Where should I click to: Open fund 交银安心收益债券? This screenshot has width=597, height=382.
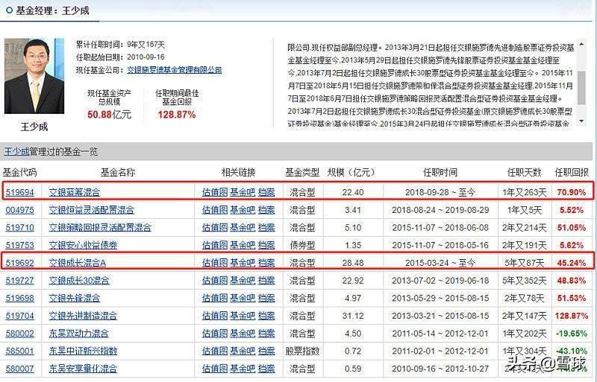pos(83,245)
